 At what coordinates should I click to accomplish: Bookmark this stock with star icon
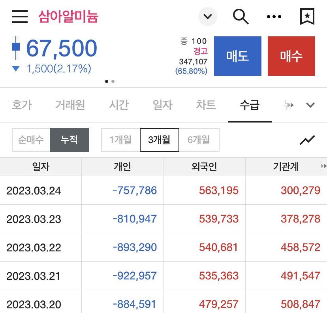coord(307,17)
